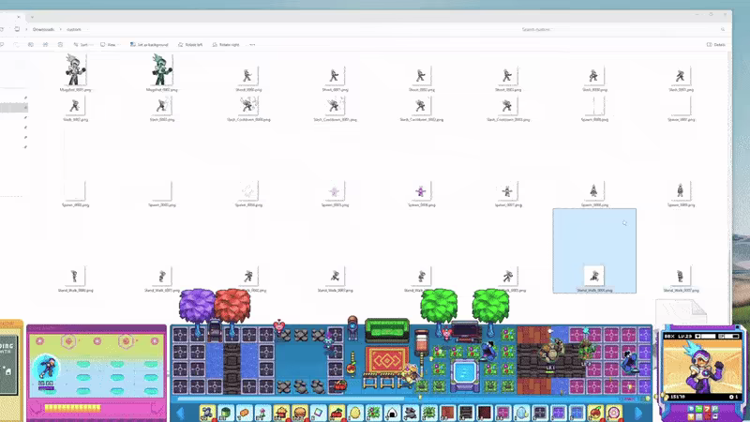Click the purple tree in game
Viewport: 750px width, 422px height.
click(197, 307)
